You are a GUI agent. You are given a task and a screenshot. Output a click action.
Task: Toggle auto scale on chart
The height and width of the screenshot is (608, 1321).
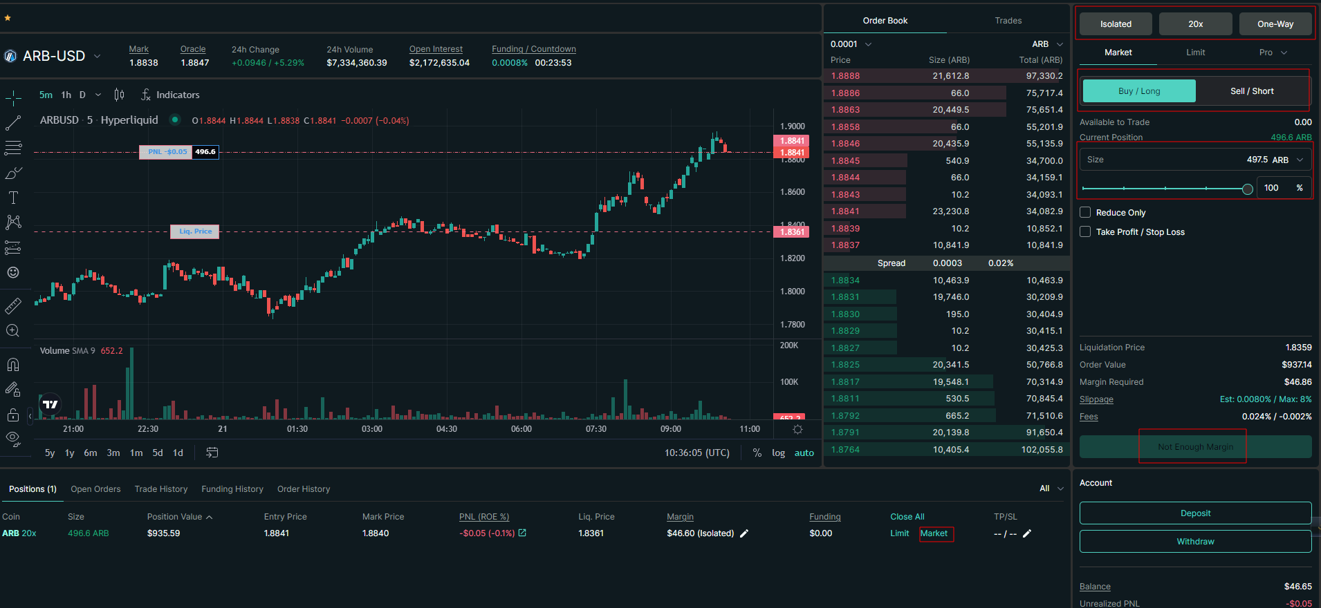pos(804,453)
